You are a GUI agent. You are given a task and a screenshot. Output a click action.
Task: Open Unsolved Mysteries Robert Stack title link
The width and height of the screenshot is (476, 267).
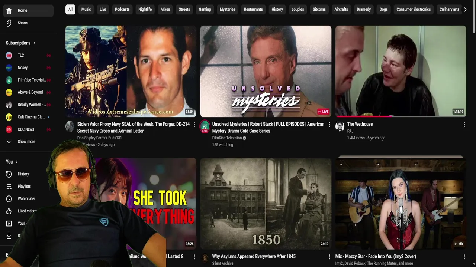268,128
